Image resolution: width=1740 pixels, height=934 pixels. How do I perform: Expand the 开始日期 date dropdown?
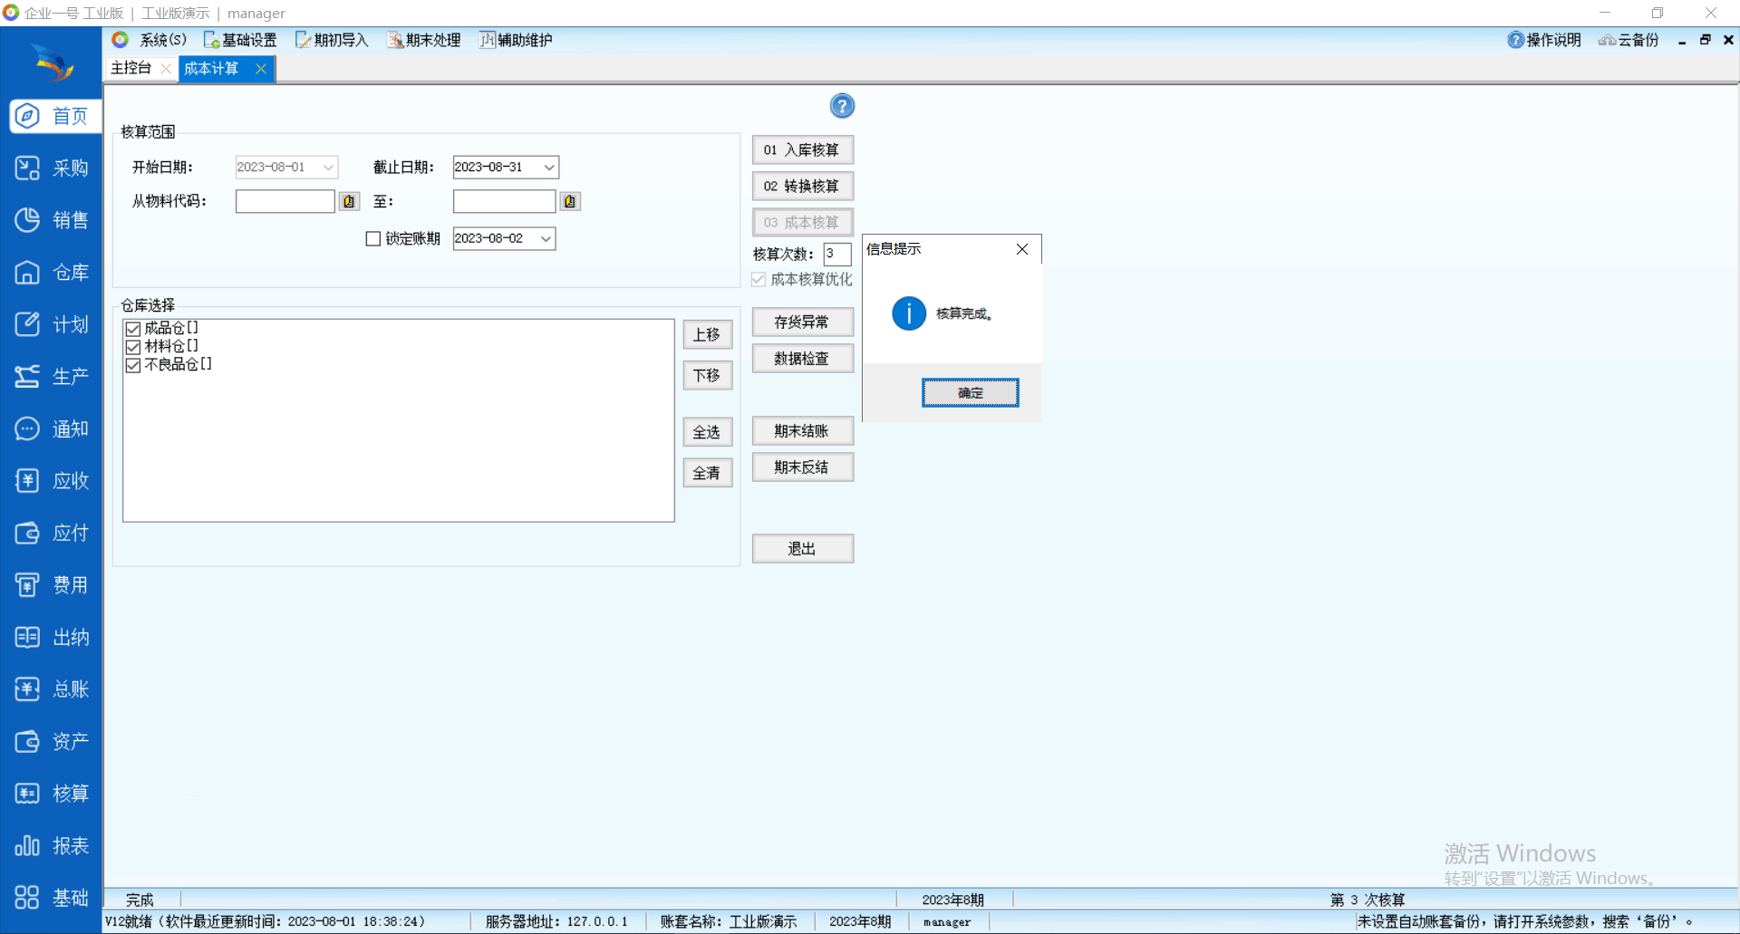pyautogui.click(x=328, y=168)
